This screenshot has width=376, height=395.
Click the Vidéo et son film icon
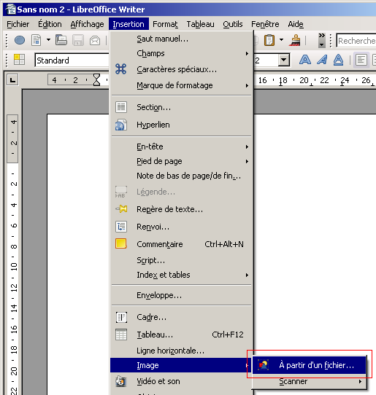121,381
